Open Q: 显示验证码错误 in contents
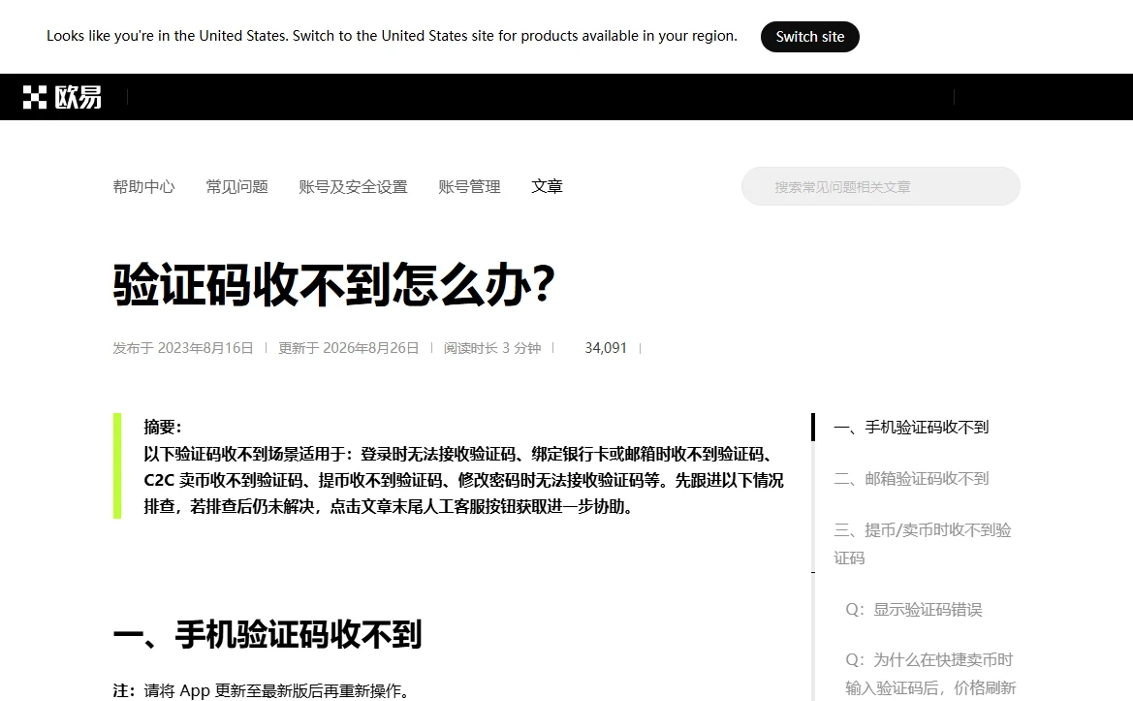Viewport: 1133px width, 701px height. [x=914, y=609]
